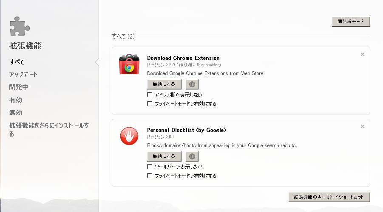The width and height of the screenshot is (383, 212).
Task: Open the アップデート sidebar section
Action: click(x=23, y=75)
